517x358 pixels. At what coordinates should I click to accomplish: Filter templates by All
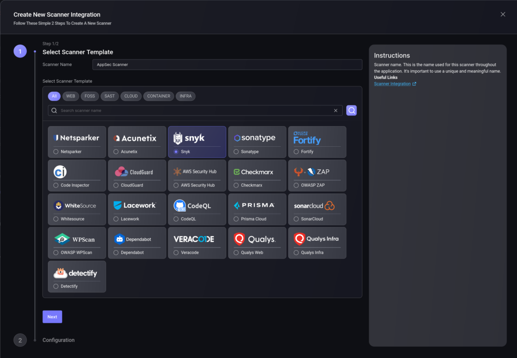click(x=54, y=96)
